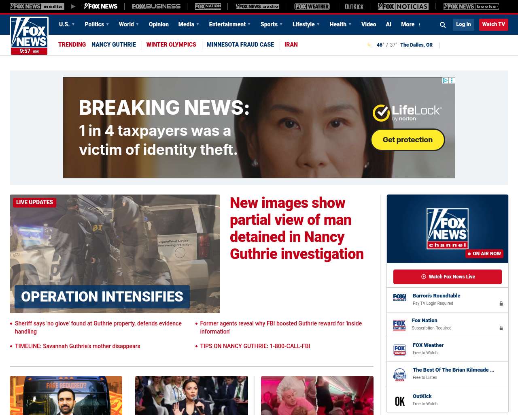This screenshot has width=518, height=415.
Task: Open Fox News Media logo in top bar
Action: (37, 6)
